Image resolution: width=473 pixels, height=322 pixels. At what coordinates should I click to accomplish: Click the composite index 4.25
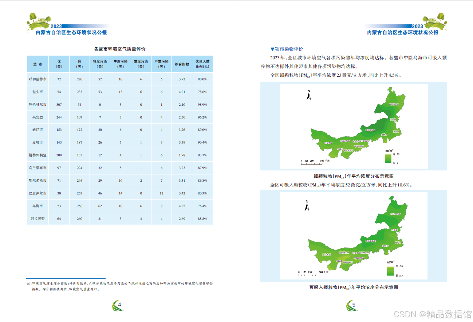[x=182, y=206]
